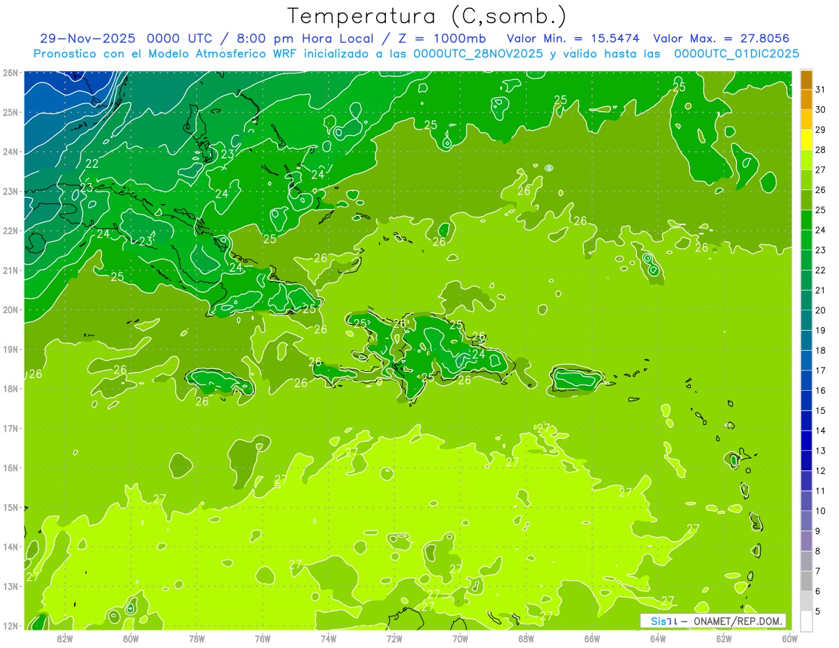Click the legend scale value "14"
This screenshot has height=648, width=839.
[821, 431]
